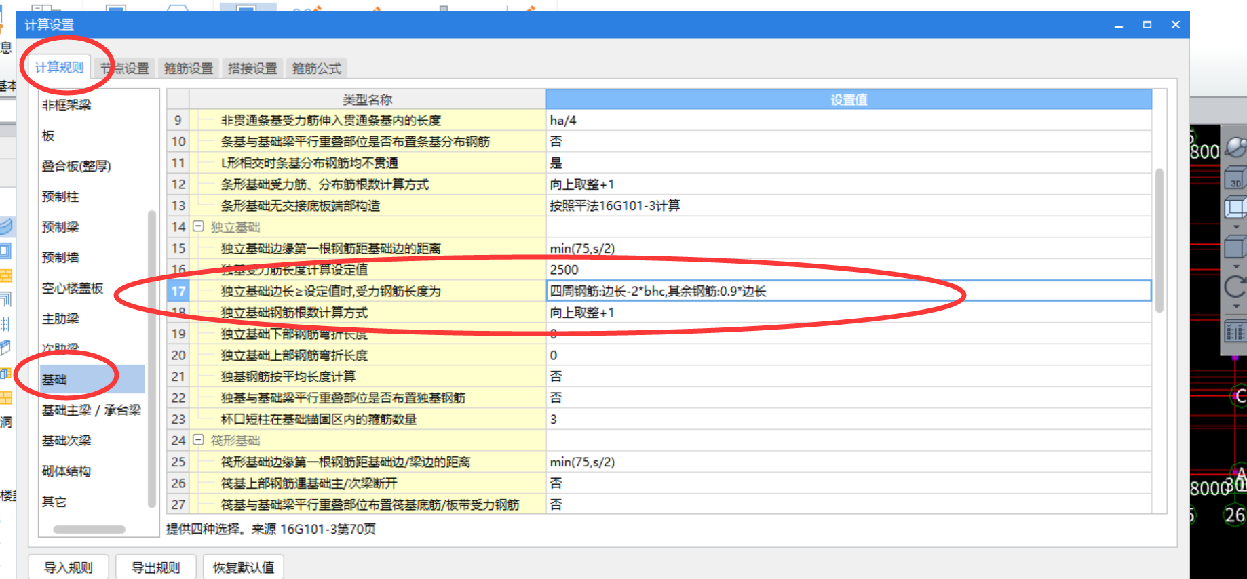
Task: Collapse the 筏形基础 group
Action: click(198, 440)
